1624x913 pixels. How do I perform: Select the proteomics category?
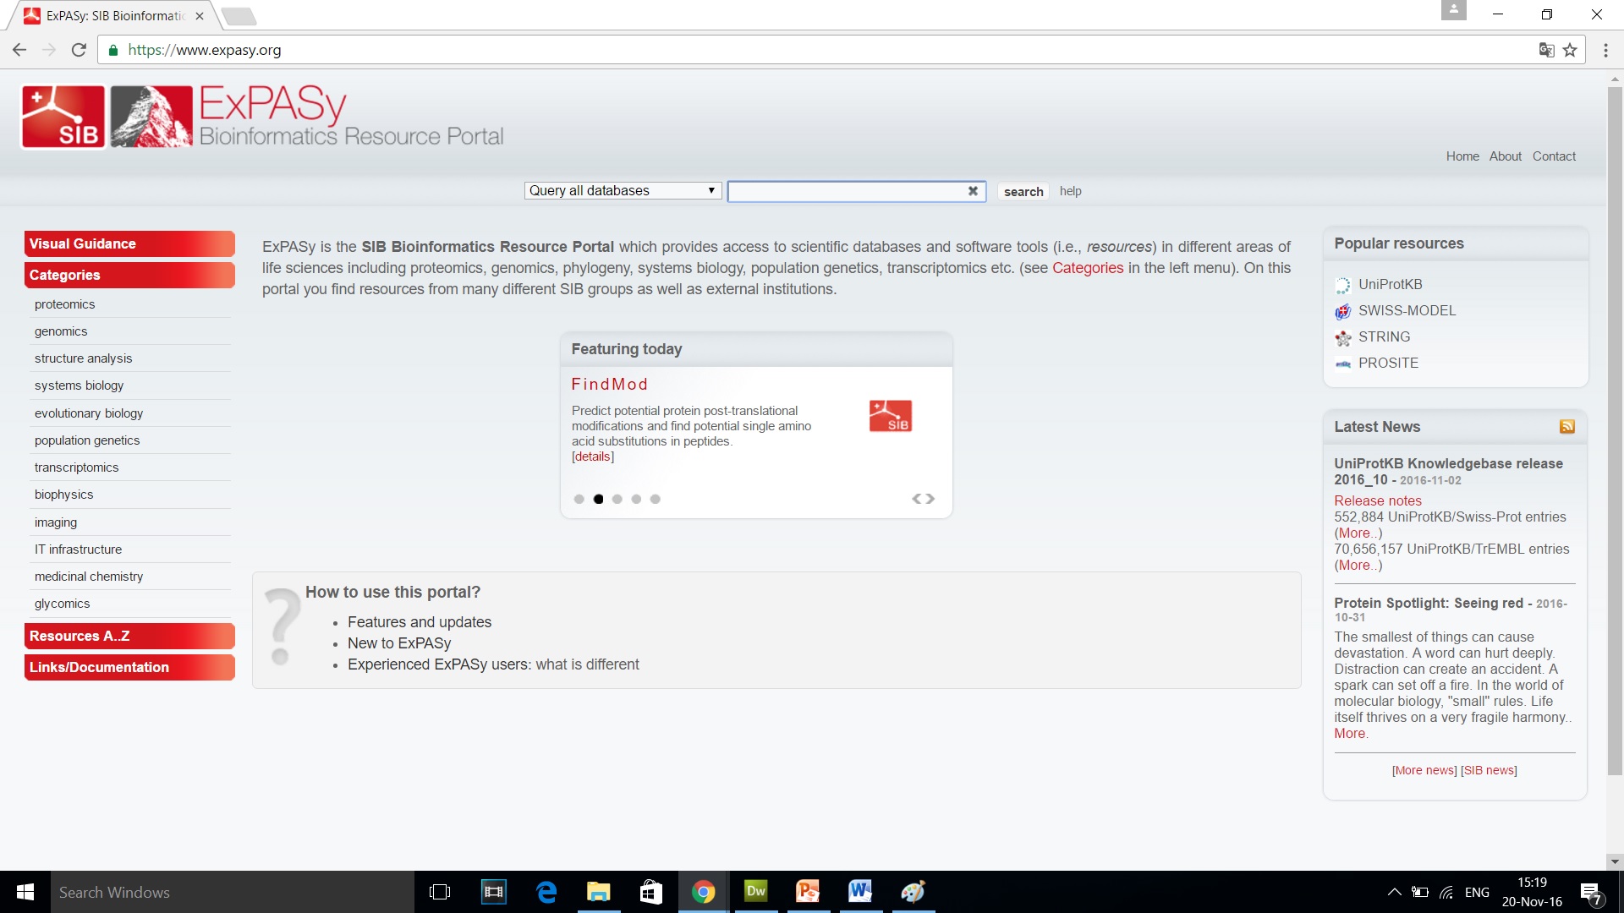pyautogui.click(x=64, y=304)
